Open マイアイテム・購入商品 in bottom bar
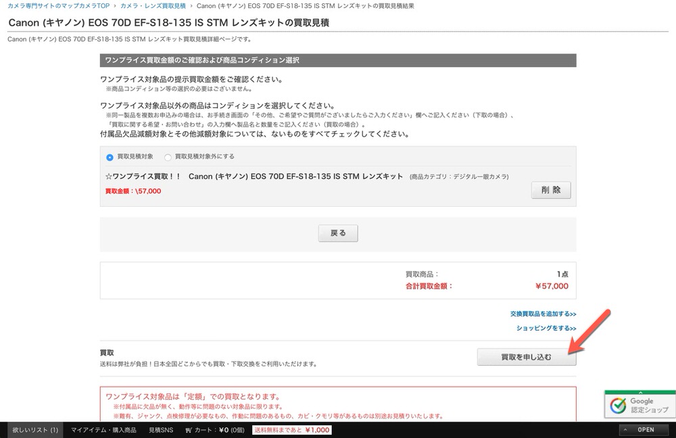Image resolution: width=676 pixels, height=438 pixels. (103, 430)
